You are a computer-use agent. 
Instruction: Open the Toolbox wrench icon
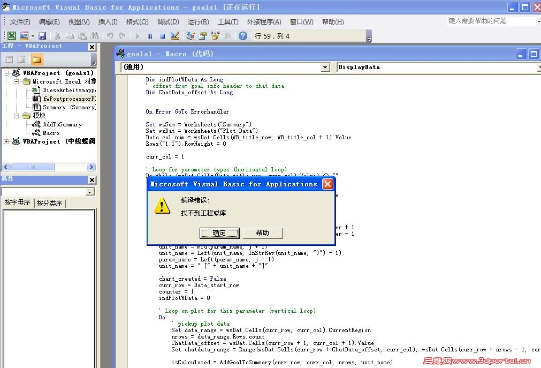coord(227,35)
